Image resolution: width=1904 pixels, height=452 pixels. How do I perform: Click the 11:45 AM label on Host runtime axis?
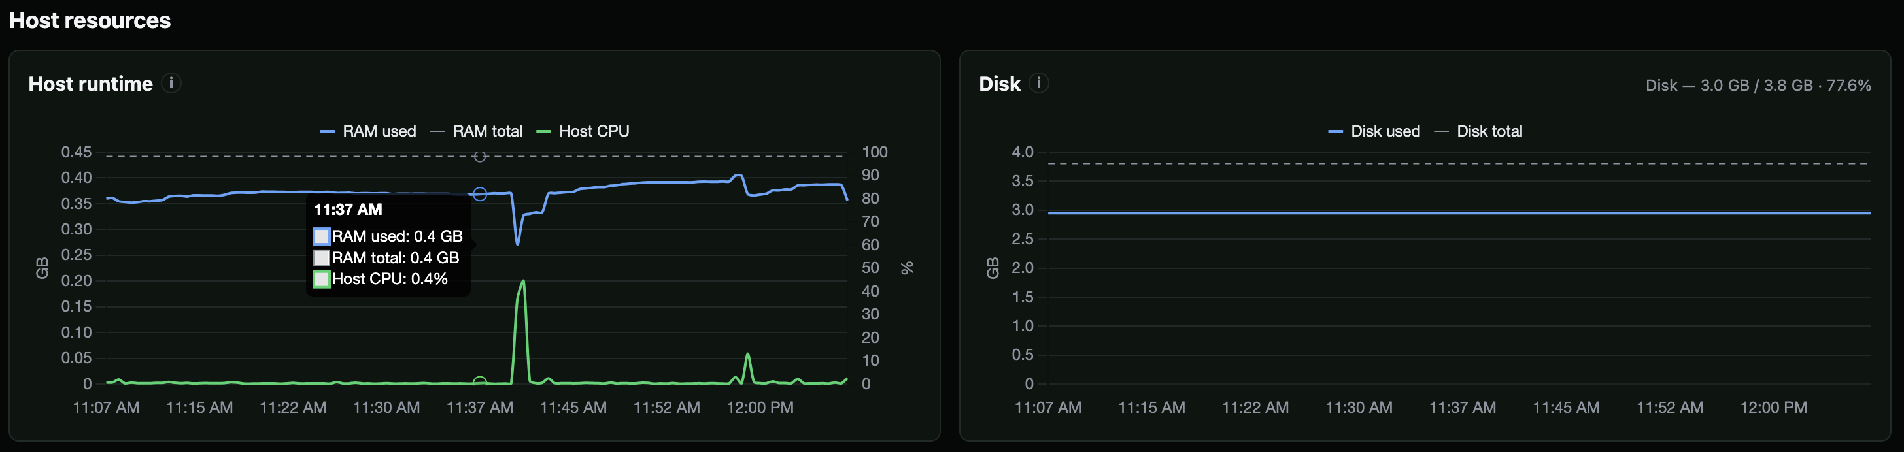point(573,408)
